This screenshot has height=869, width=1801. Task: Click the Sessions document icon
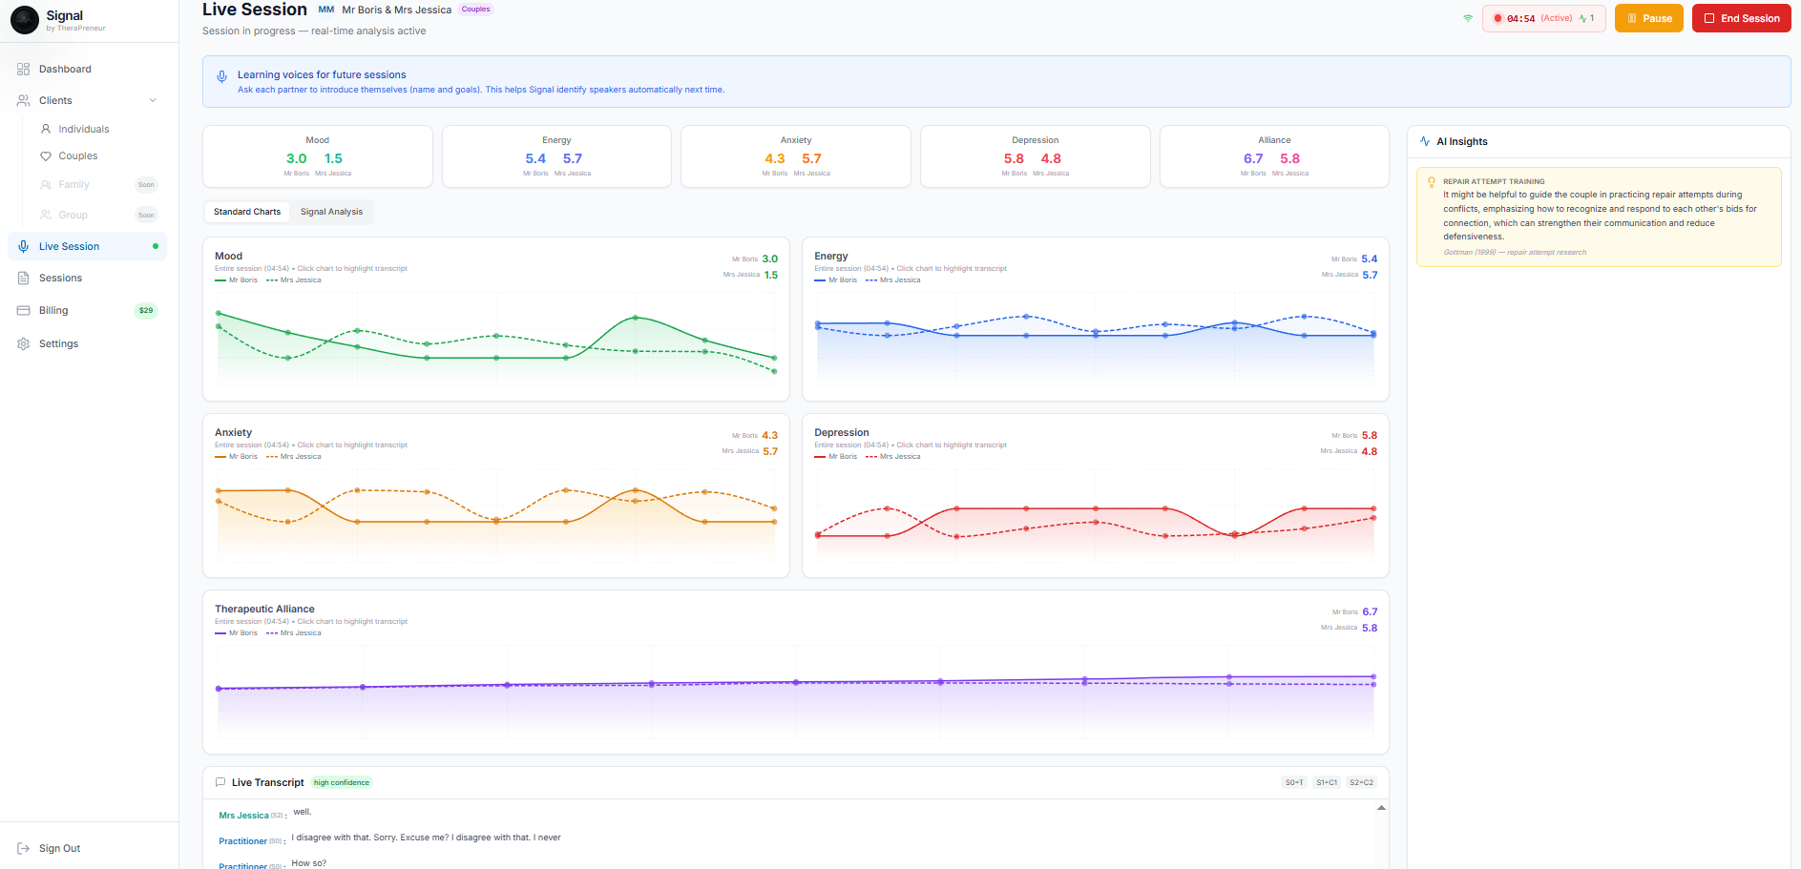[24, 279]
